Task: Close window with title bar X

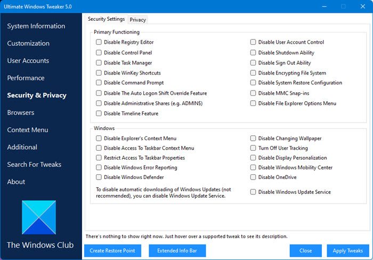Action: coord(363,7)
